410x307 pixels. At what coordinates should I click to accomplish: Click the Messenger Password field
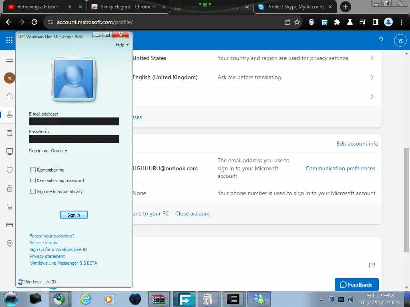74,139
